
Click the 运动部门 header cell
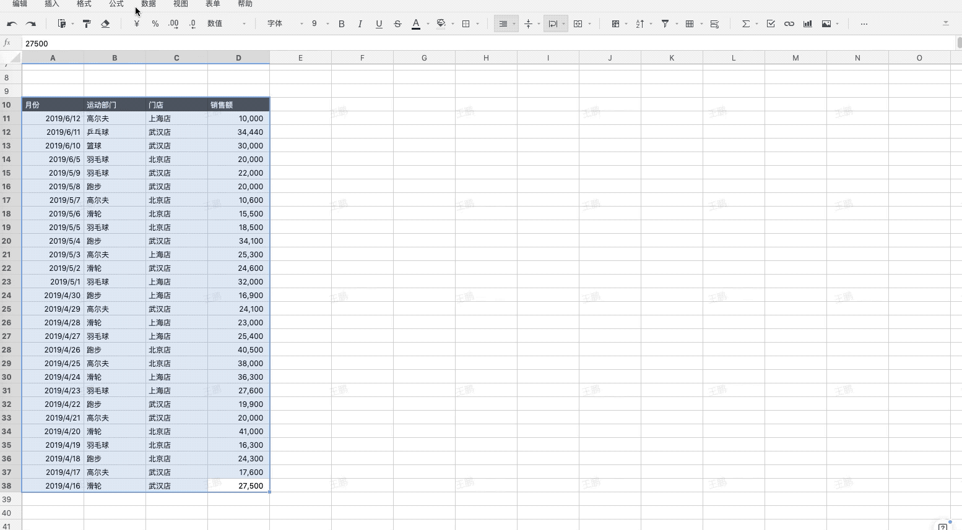[x=115, y=105]
